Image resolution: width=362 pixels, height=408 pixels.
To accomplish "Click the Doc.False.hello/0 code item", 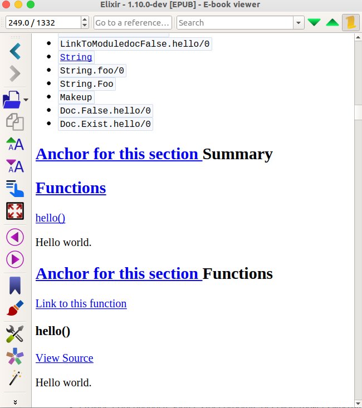I will 105,111.
